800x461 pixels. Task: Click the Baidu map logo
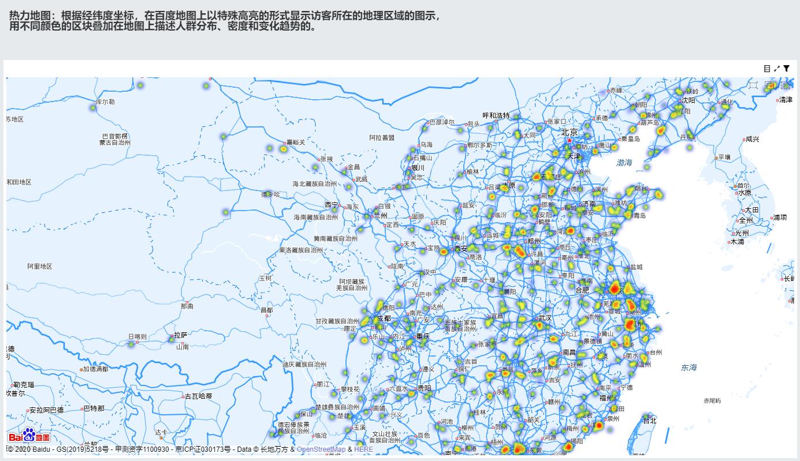(x=29, y=436)
